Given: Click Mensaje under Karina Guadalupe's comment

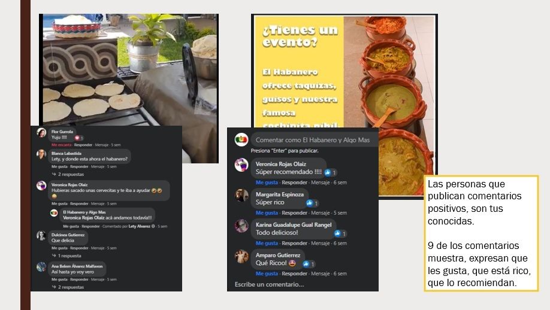Looking at the screenshot, I should pos(321,243).
